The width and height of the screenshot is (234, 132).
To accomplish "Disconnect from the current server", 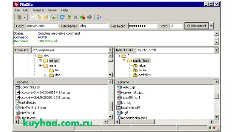I will 83,17.
